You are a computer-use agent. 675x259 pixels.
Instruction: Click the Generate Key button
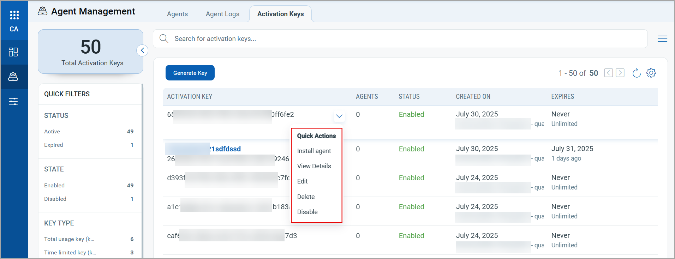coord(190,73)
